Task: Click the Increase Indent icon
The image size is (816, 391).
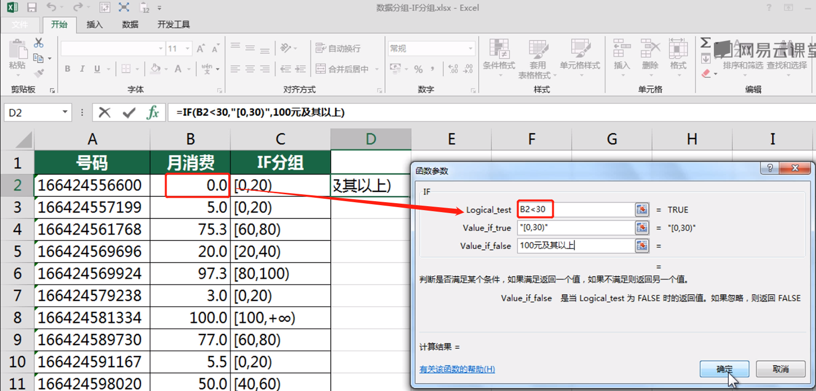Action: pyautogui.click(x=300, y=69)
